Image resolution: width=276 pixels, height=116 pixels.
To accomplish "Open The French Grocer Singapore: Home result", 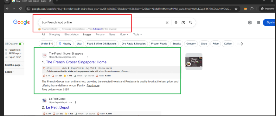I will click(x=76, y=62).
